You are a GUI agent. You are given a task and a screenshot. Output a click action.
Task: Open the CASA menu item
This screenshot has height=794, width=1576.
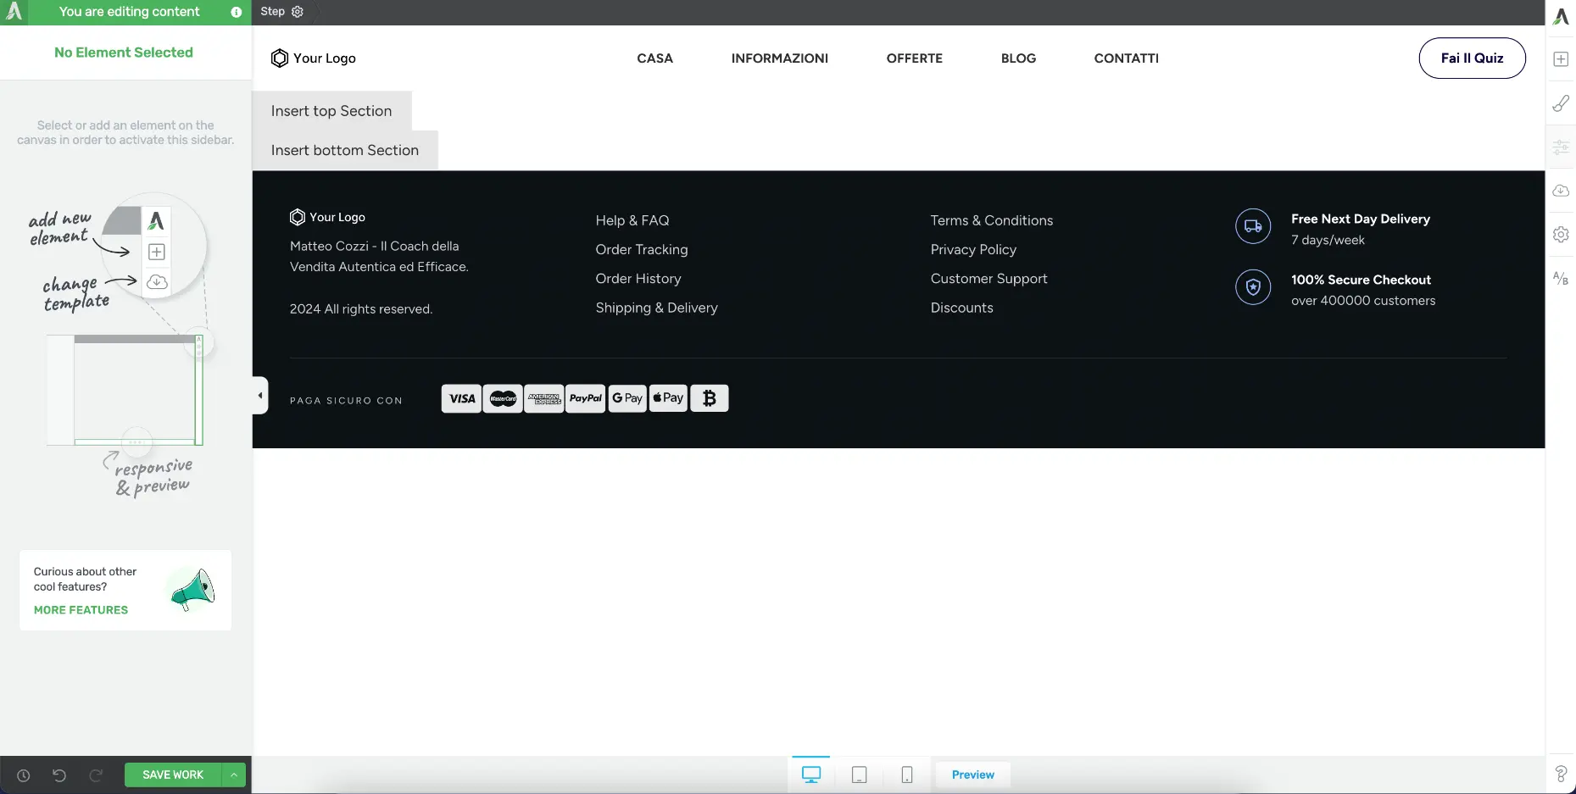pos(655,58)
